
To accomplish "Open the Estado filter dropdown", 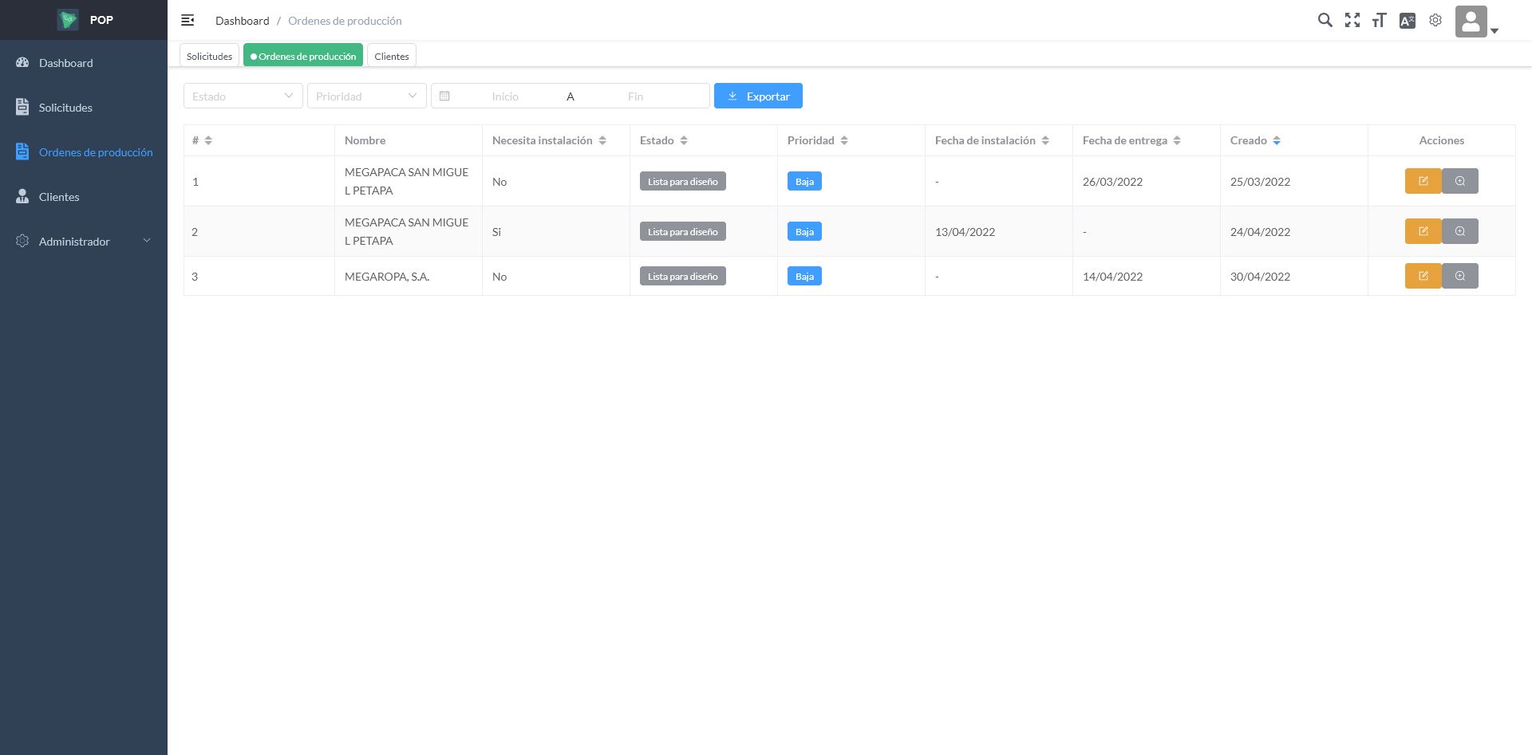I will [243, 96].
